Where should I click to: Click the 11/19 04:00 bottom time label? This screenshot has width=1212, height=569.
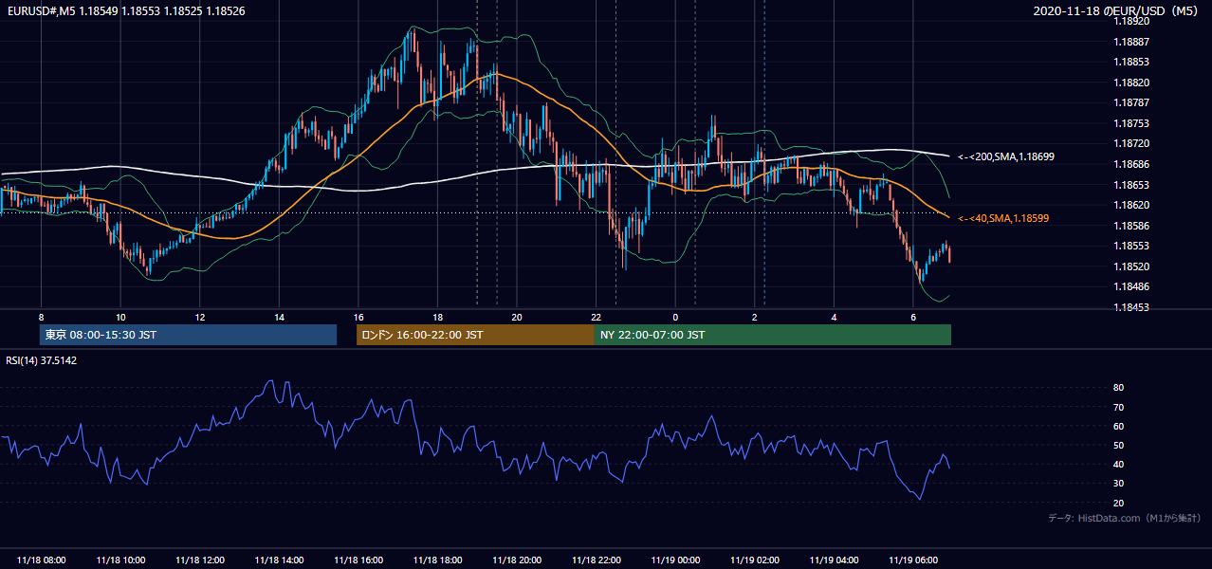click(834, 560)
